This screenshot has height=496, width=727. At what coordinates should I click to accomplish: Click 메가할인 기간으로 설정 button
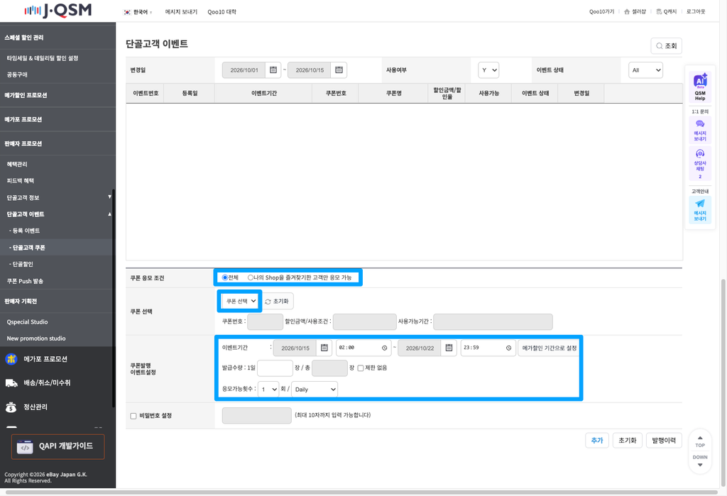(x=548, y=348)
